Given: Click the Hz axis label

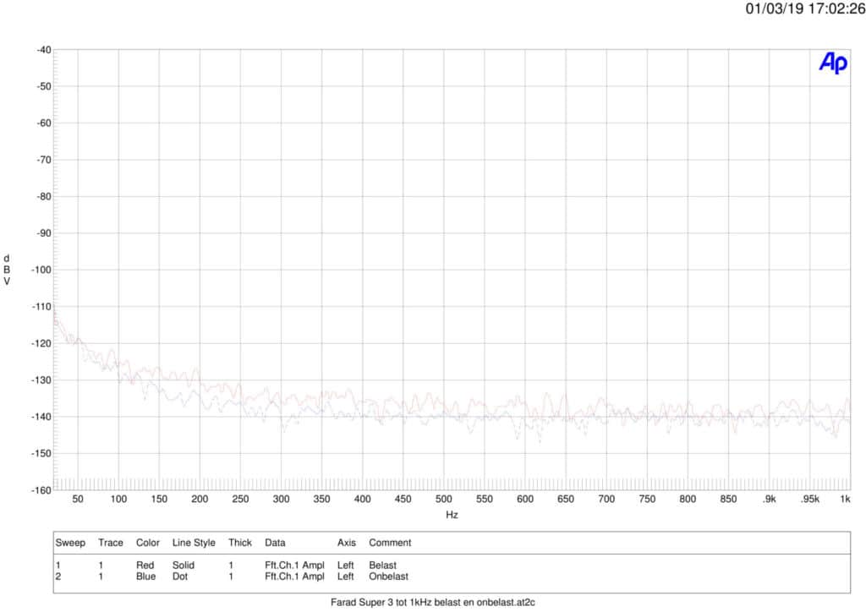Looking at the screenshot, I should (452, 514).
